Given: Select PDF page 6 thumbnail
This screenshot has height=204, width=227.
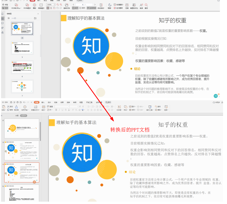Looking at the screenshot, I should (22, 67).
